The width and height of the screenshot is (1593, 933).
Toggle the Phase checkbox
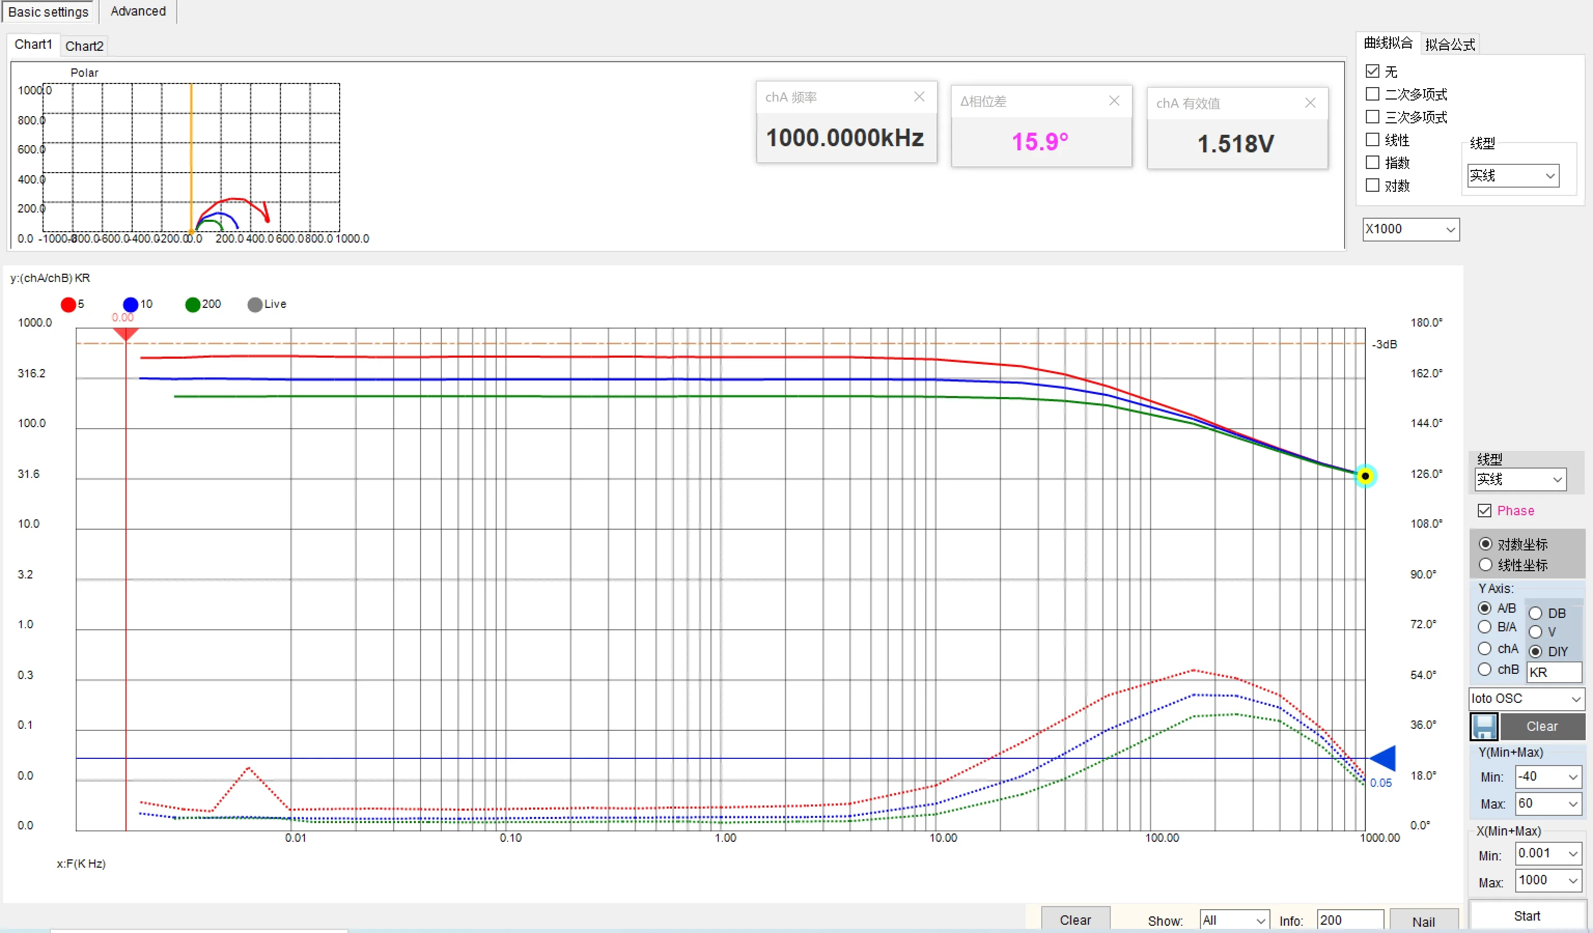click(1484, 511)
